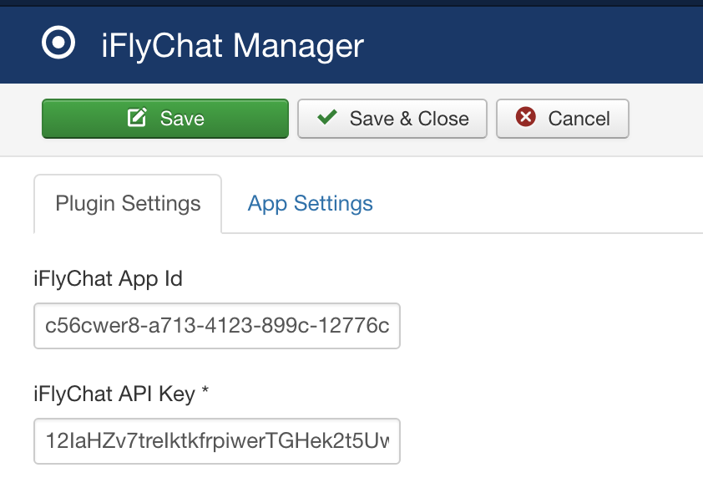Click the red X cancel icon

click(525, 117)
